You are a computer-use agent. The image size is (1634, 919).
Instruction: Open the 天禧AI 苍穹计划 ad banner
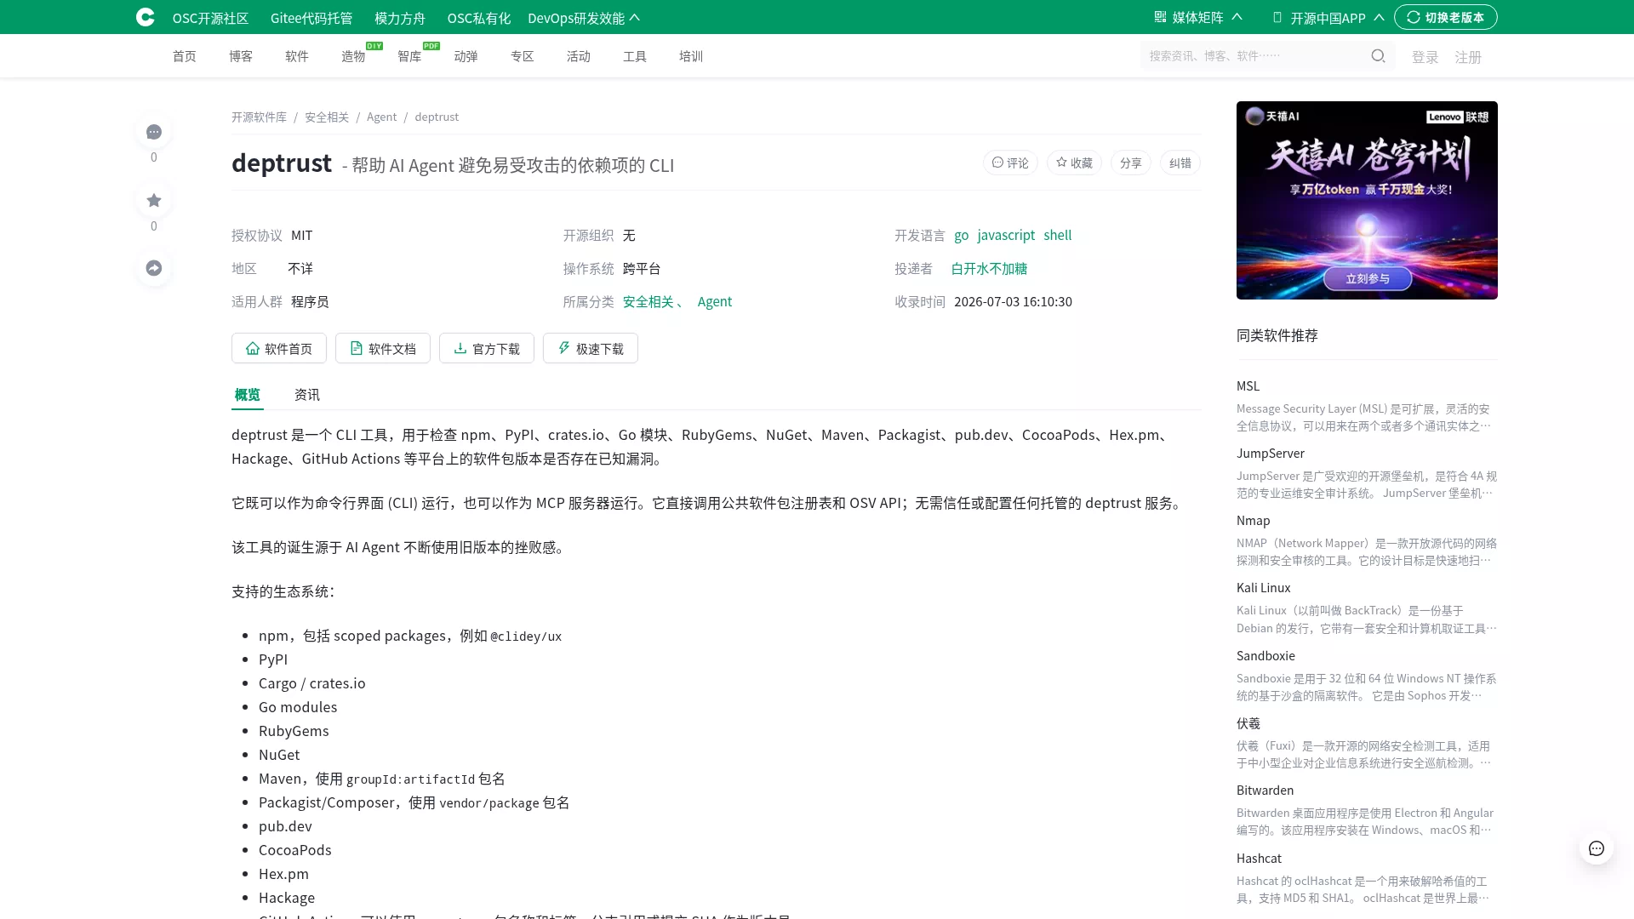(1367, 200)
